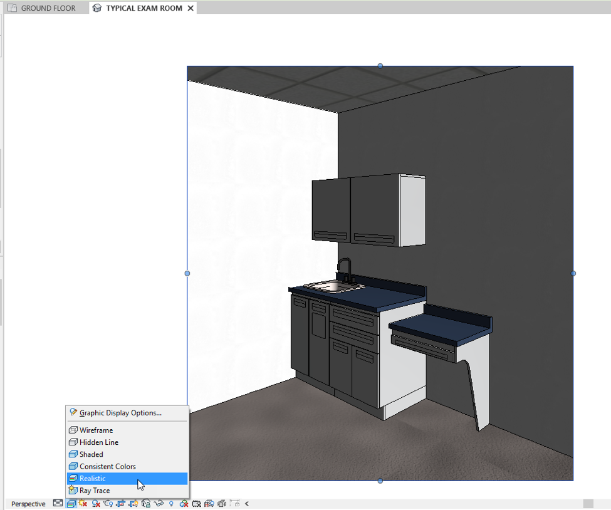
Task: Open the Detail Level control
Action: tap(58, 503)
